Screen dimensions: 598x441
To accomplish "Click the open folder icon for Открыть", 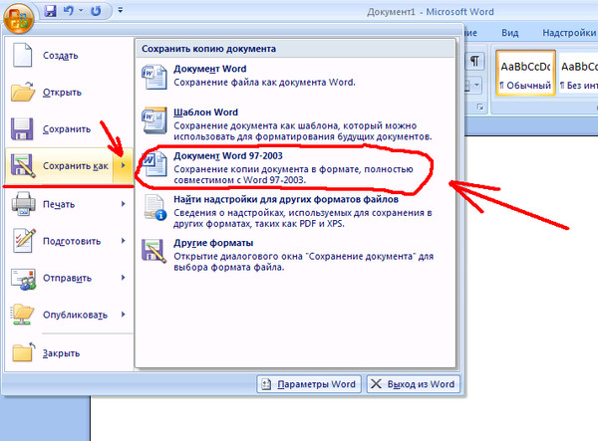I will coord(23,92).
